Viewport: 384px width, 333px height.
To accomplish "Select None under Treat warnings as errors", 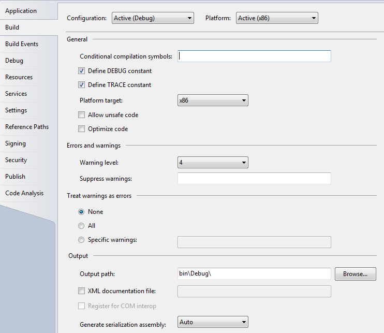I will [x=81, y=212].
